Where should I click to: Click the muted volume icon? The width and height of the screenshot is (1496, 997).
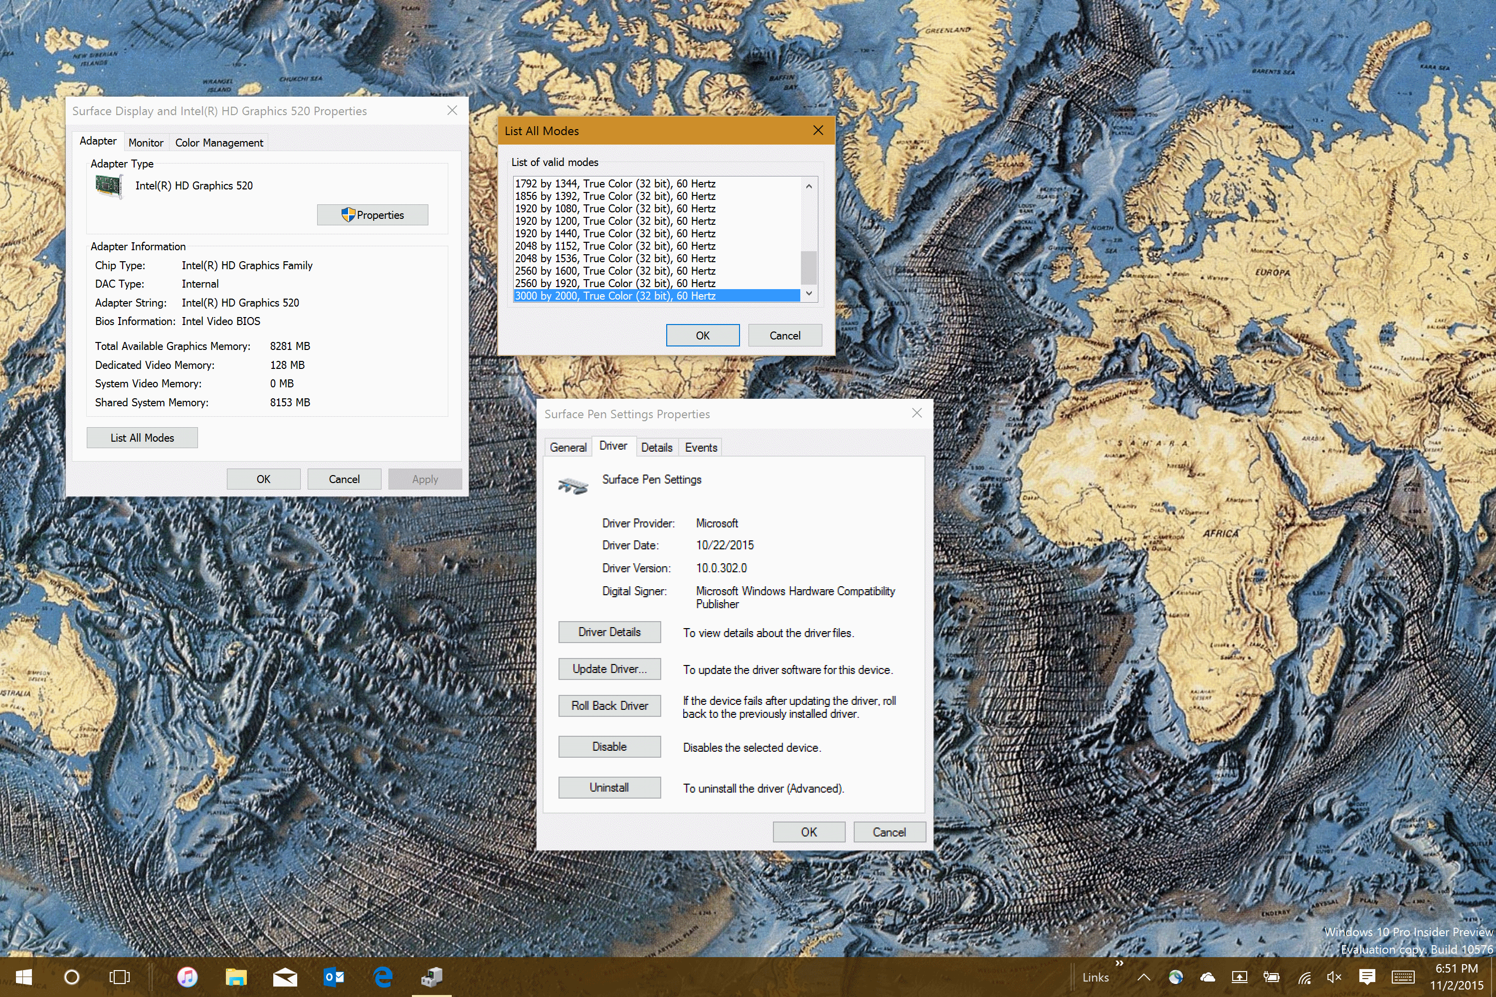pyautogui.click(x=1334, y=977)
